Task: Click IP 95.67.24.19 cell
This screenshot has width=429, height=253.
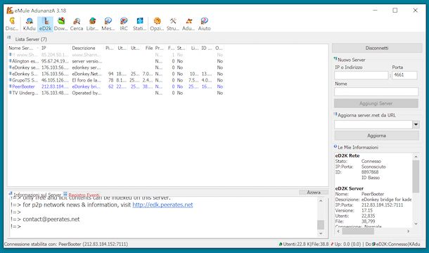Action: (55, 61)
